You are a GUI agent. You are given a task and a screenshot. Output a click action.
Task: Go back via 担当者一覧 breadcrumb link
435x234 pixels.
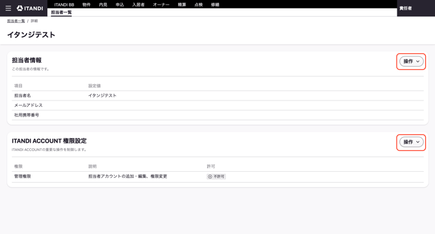[x=16, y=21]
